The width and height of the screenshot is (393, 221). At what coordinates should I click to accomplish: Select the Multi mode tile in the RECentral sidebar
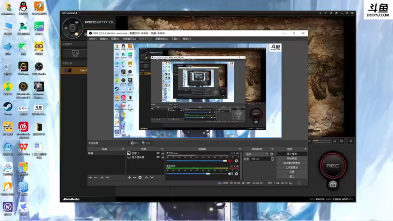(x=75, y=53)
